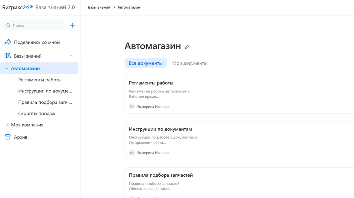354x198 pixels.
Task: Click Автомагазин breadcrumb item
Action: 129,7
